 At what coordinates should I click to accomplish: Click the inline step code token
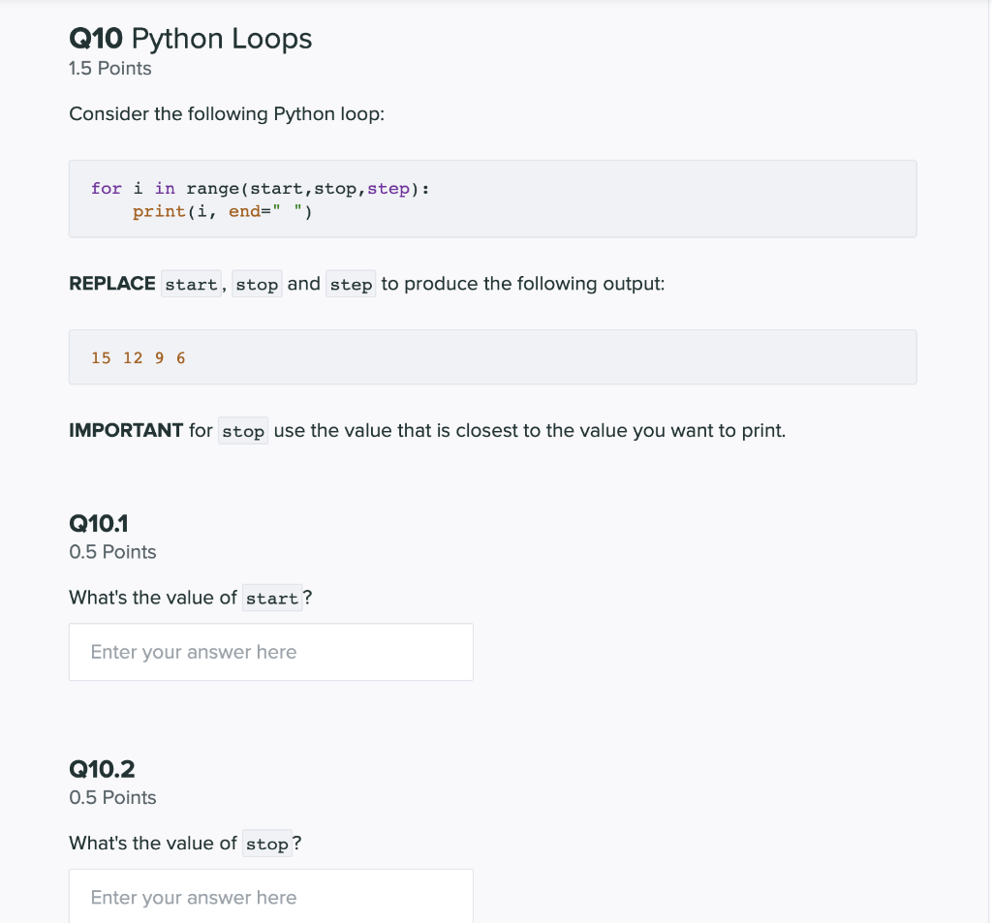pos(351,284)
